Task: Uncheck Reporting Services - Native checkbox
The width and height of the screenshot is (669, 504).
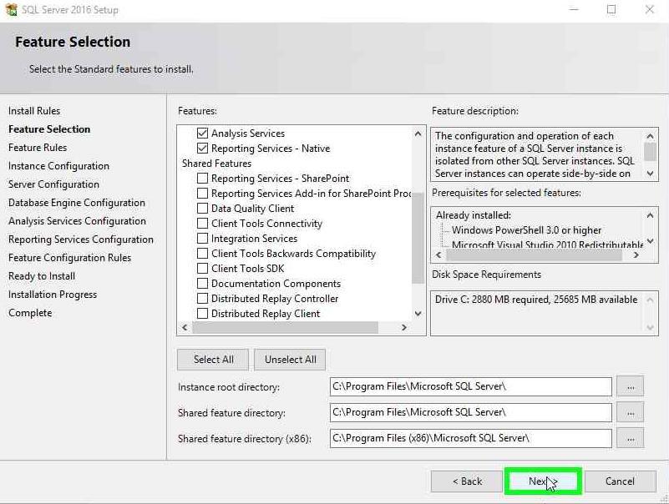Action: point(202,149)
